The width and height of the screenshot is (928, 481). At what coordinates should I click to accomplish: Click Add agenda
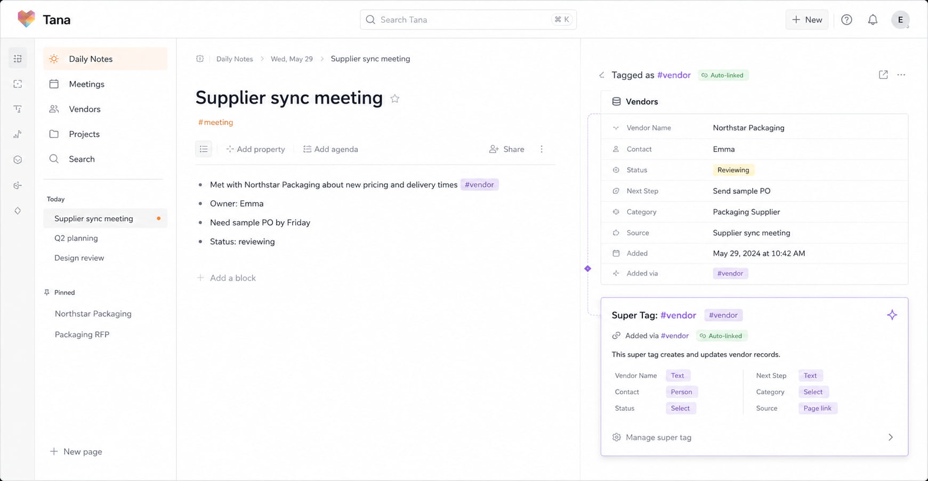click(330, 149)
